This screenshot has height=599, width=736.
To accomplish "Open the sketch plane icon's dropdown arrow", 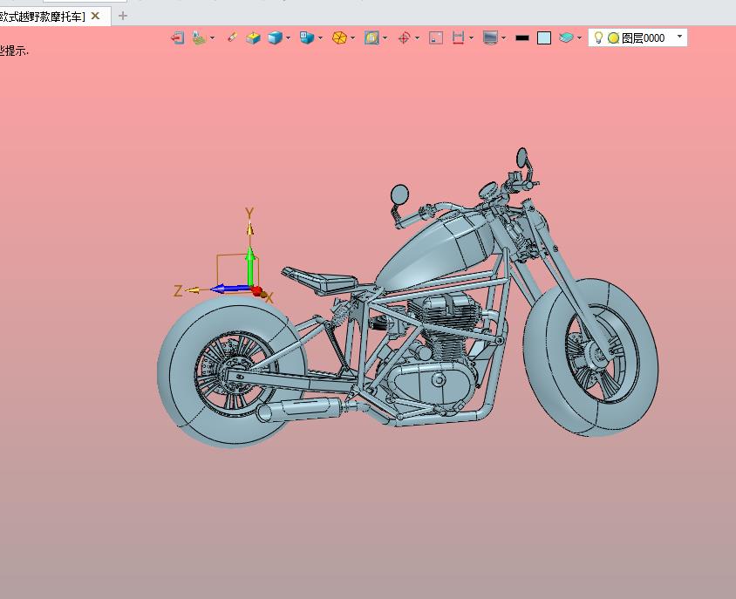I will coord(212,38).
